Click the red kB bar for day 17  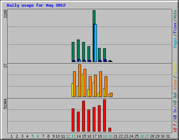point(94,119)
